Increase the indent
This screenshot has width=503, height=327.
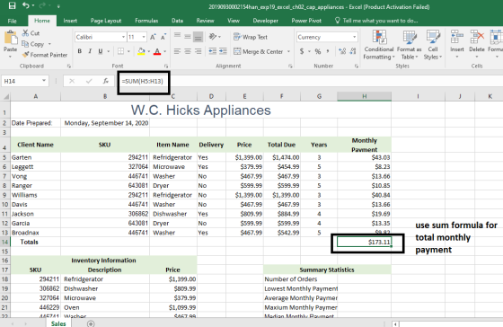point(223,51)
